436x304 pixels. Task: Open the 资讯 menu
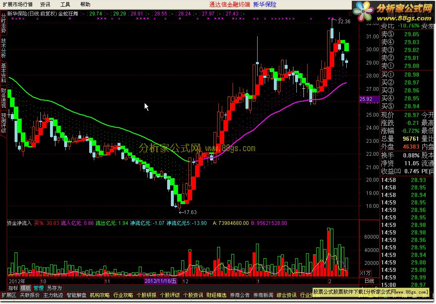tap(45, 5)
